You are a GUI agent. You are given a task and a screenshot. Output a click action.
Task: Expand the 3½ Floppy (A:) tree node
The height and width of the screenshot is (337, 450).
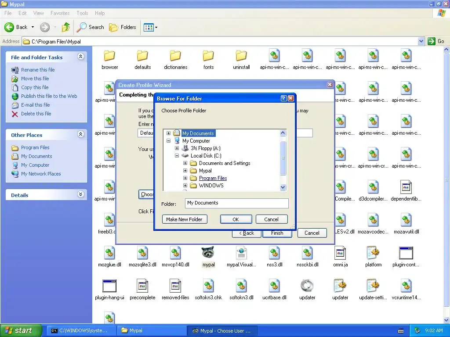point(177,148)
